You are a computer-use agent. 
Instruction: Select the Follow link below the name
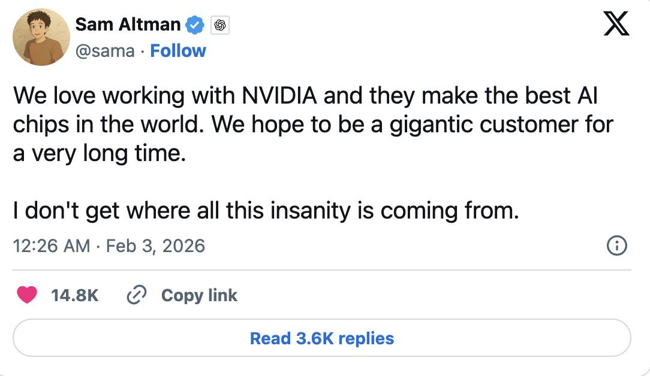[x=178, y=51]
